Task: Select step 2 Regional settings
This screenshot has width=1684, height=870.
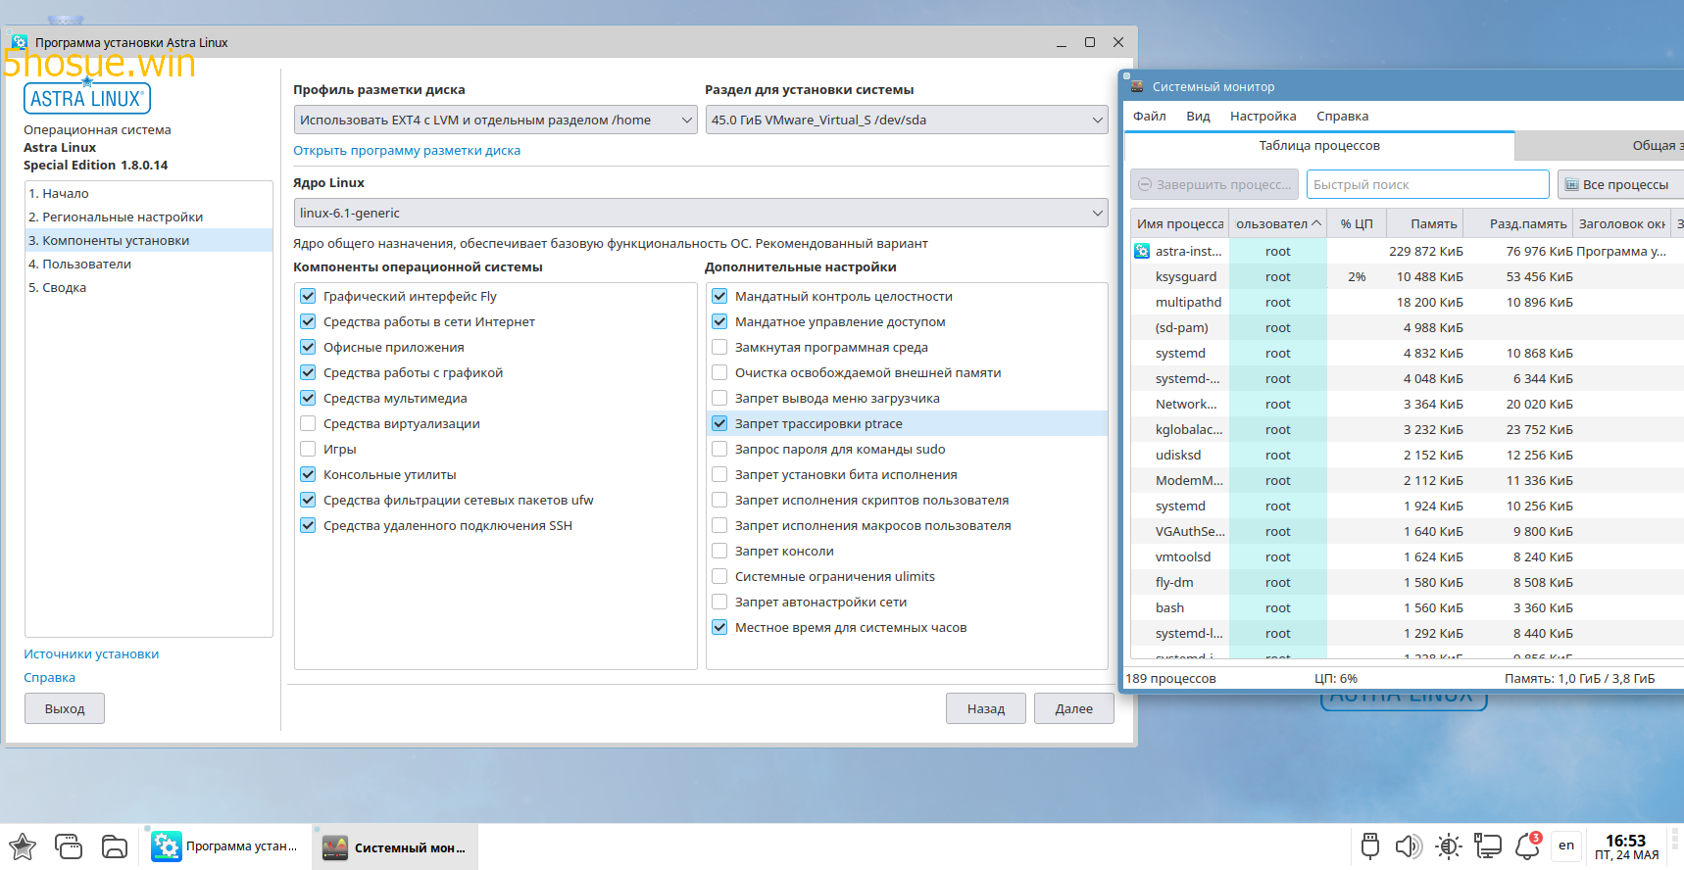Action: [x=149, y=217]
